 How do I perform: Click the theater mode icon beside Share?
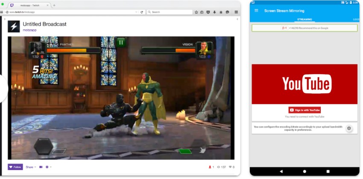point(41,167)
